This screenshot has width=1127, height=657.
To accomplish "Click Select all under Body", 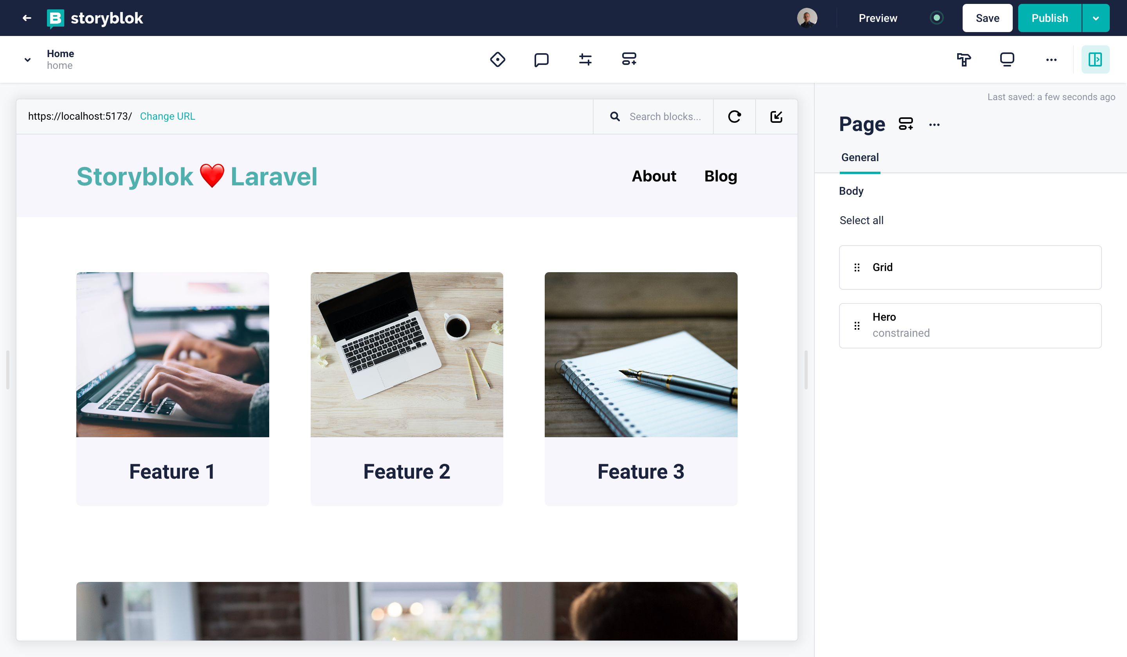I will (x=861, y=220).
